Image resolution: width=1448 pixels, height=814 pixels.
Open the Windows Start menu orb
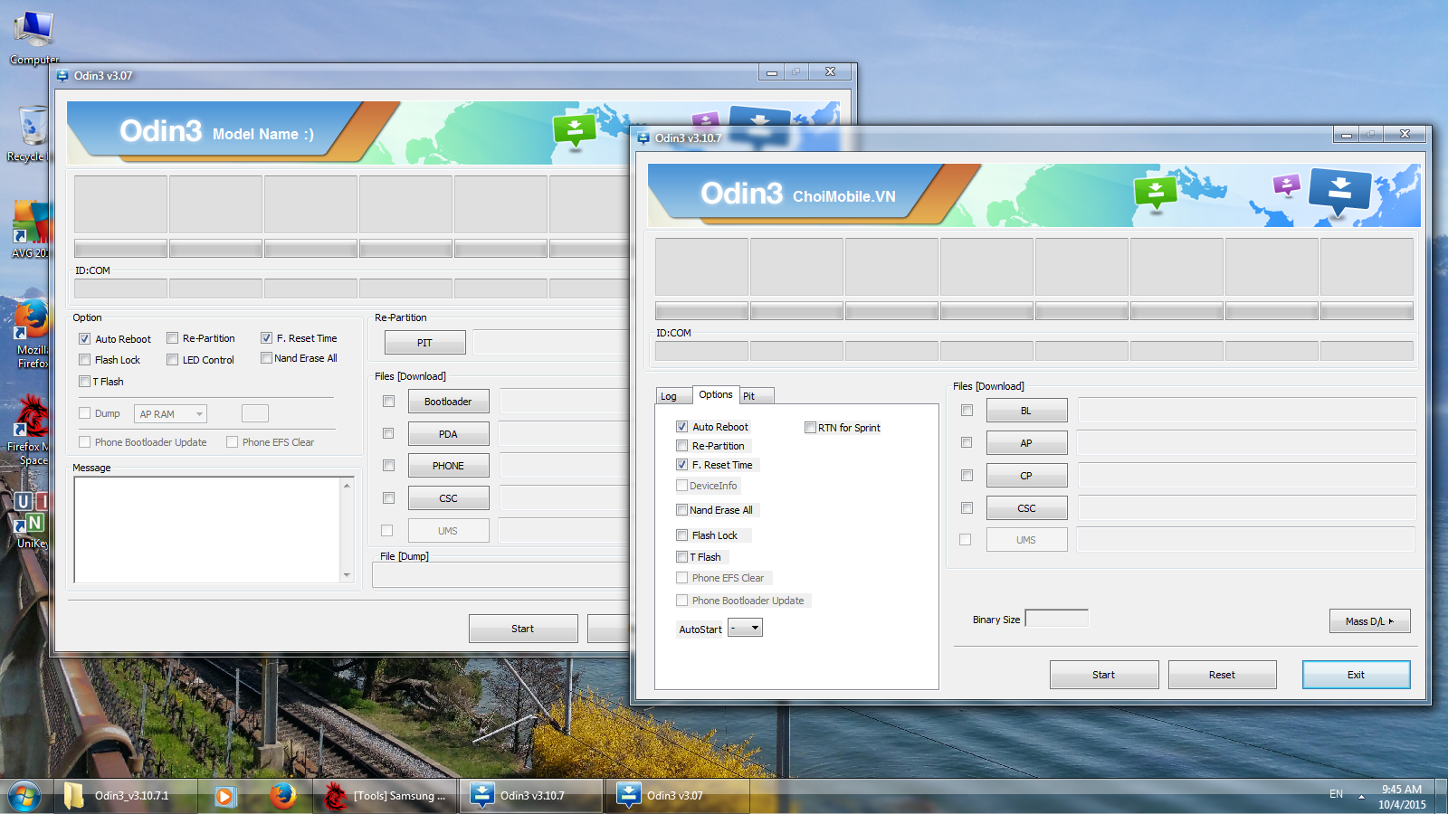click(x=24, y=796)
